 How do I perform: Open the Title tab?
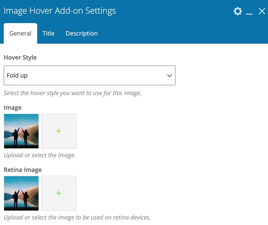(x=48, y=33)
